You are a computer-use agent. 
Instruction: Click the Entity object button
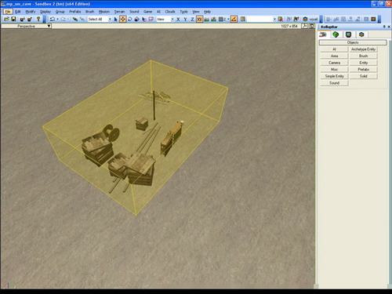pyautogui.click(x=363, y=63)
